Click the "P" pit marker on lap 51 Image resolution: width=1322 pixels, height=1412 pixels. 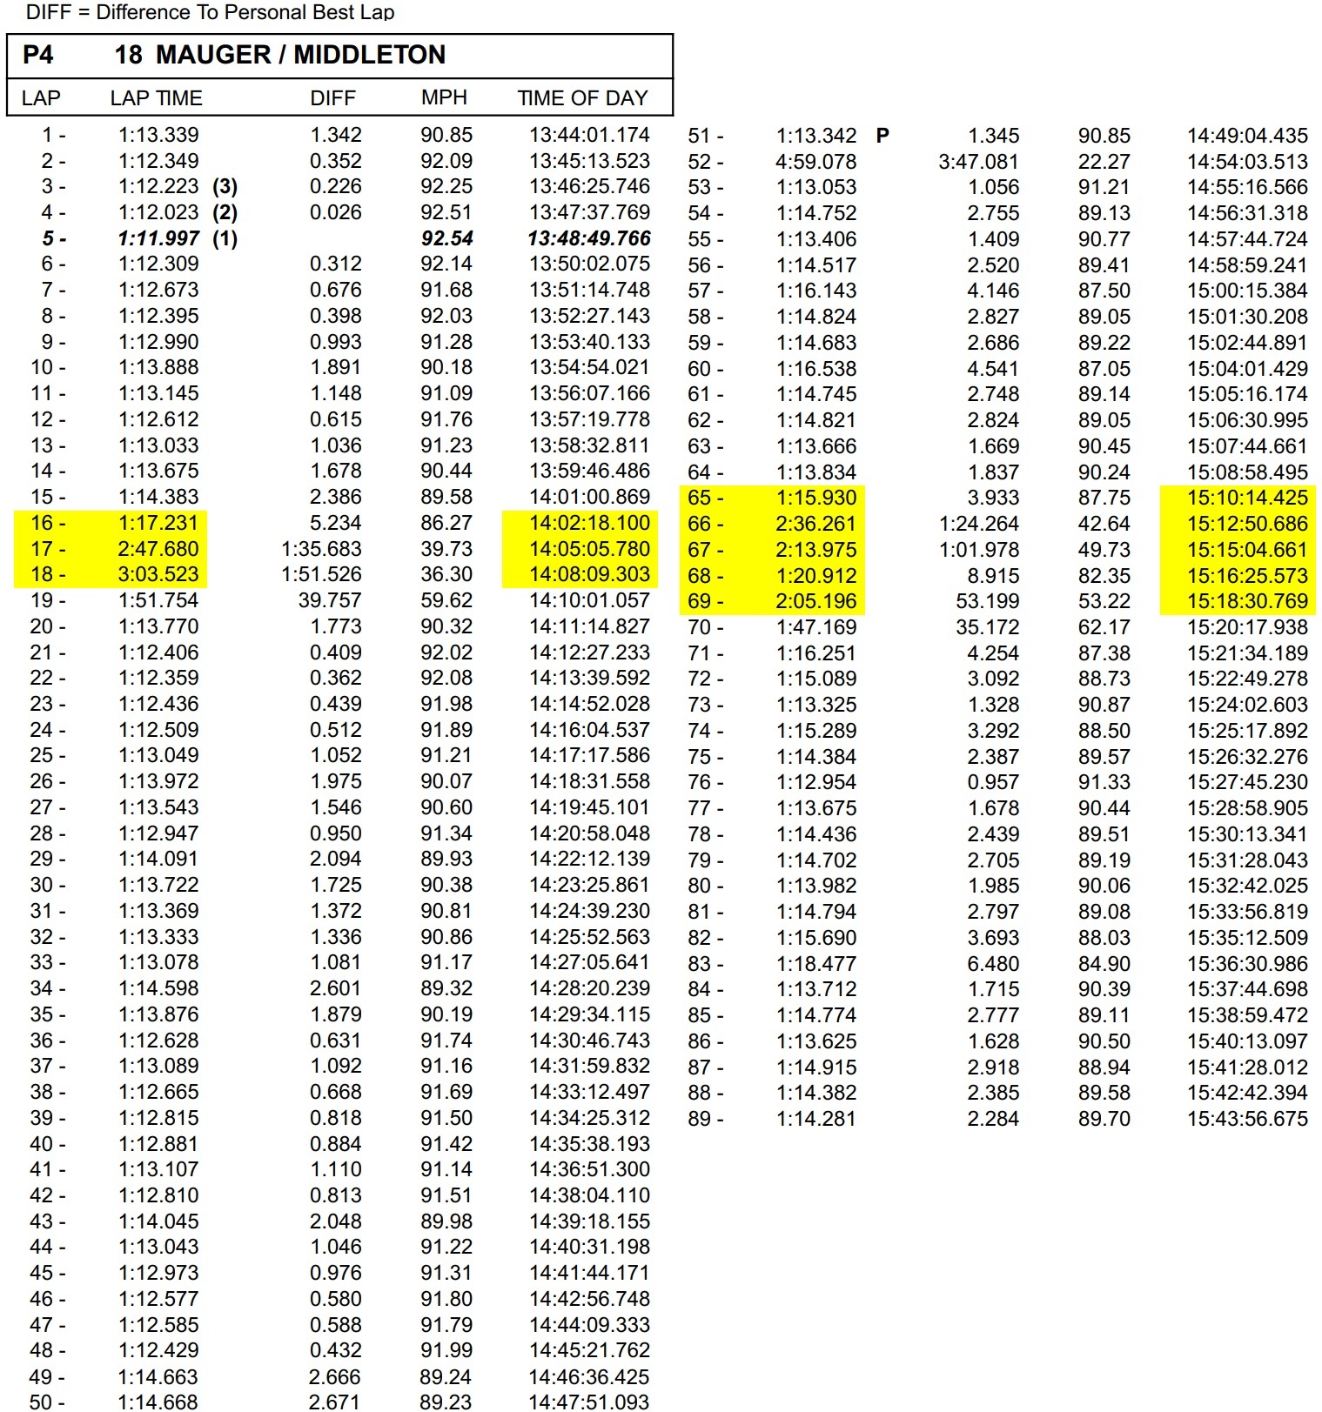(882, 136)
